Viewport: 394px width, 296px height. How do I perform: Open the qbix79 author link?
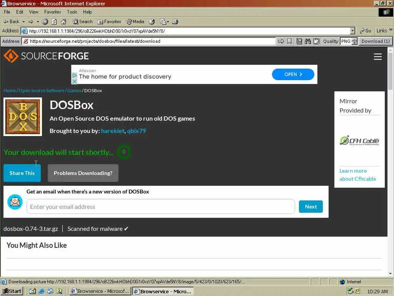click(137, 131)
